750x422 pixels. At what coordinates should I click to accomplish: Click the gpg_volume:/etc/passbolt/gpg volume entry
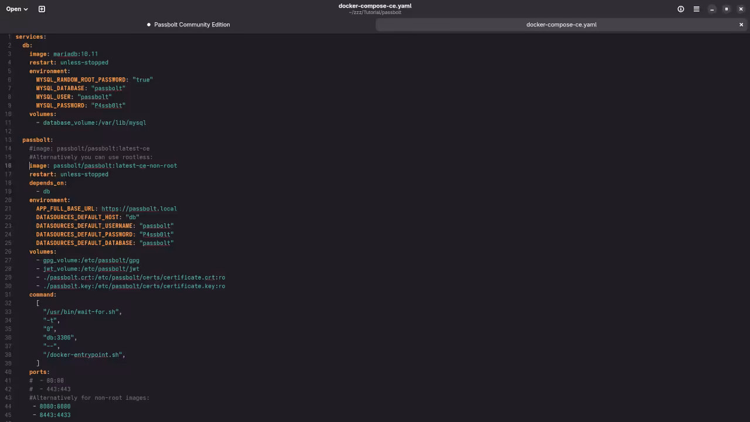coord(91,260)
